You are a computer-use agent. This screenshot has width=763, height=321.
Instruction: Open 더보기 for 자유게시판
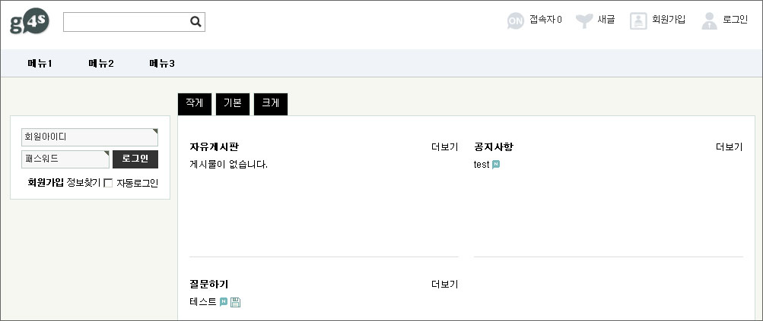[x=444, y=146]
